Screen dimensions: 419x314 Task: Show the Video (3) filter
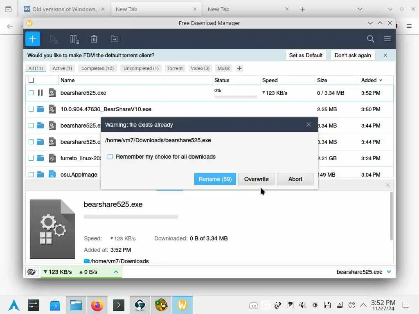coord(200,68)
